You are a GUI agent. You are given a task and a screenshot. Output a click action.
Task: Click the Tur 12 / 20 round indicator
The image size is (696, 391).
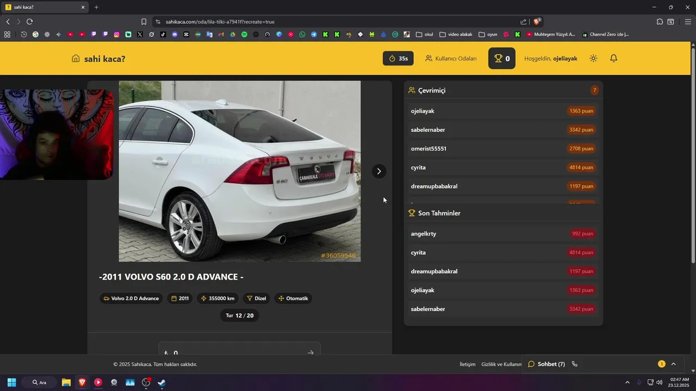(x=240, y=316)
